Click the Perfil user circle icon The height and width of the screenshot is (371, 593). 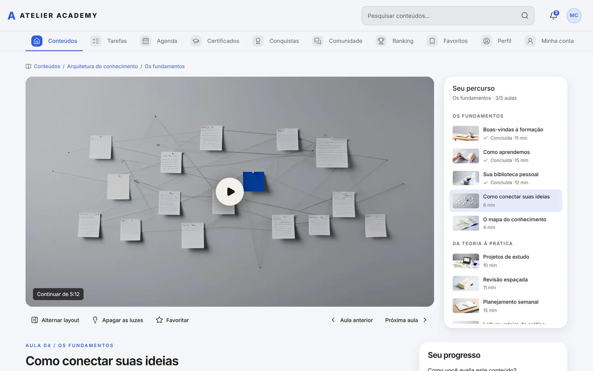point(486,41)
